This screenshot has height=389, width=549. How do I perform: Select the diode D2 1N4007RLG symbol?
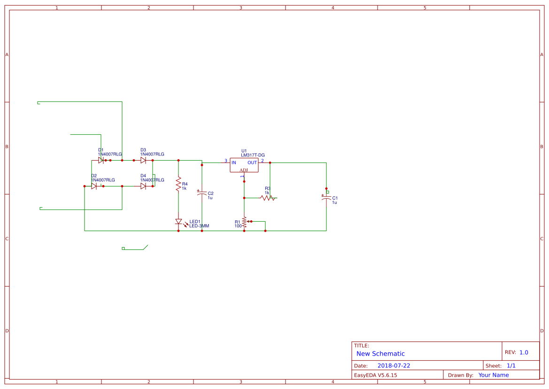click(x=94, y=186)
